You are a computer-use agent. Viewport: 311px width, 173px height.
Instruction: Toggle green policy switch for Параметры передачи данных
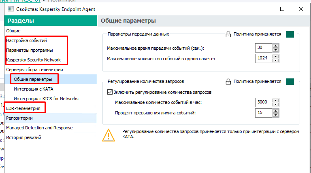pyautogui.click(x=290, y=34)
